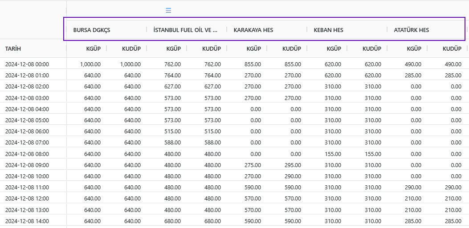
Task: Select the date cell 2024-12-08 11:00
Action: (27, 188)
